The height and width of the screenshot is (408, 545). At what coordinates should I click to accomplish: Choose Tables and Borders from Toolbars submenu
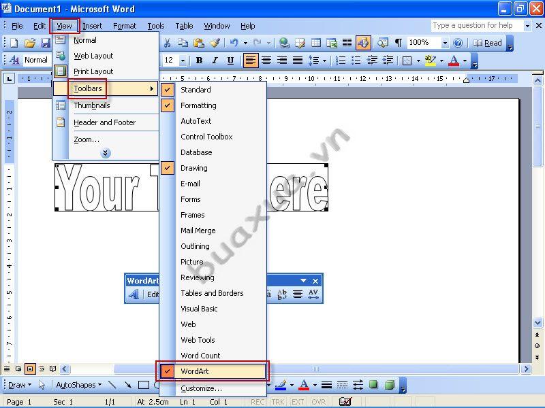point(213,293)
